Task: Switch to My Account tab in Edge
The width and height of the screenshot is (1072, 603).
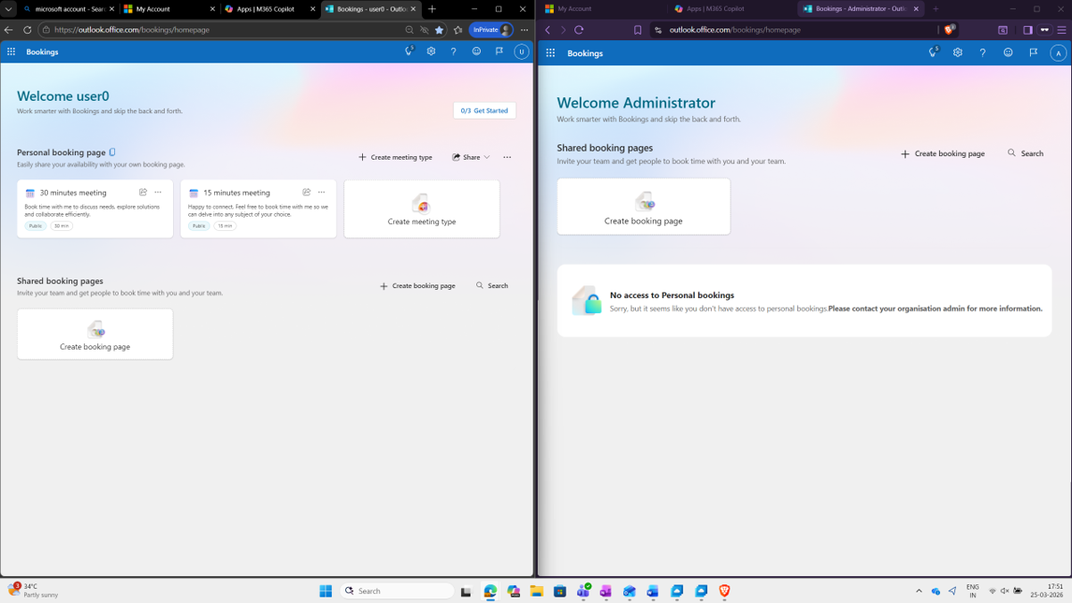Action: pyautogui.click(x=169, y=9)
